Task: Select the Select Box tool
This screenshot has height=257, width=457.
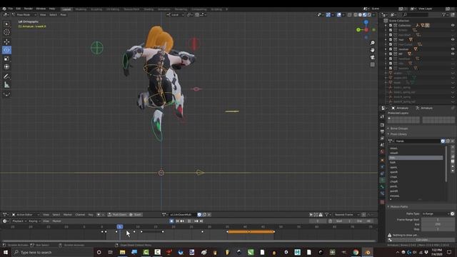Action: click(x=6, y=24)
